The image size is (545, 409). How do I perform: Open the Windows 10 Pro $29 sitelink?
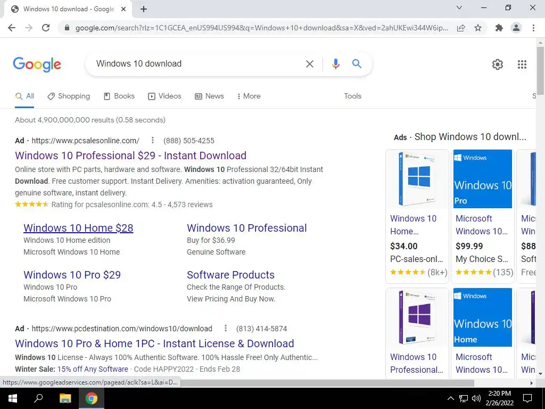tap(72, 275)
